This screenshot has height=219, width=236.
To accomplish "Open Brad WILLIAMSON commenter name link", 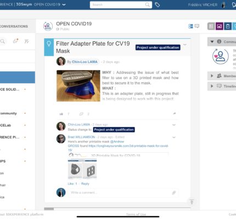I will (x=81, y=137).
